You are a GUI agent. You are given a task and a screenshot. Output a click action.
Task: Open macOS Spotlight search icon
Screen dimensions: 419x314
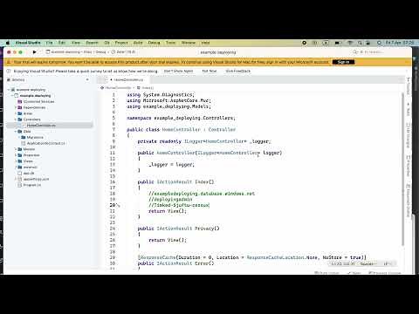tap(360, 43)
